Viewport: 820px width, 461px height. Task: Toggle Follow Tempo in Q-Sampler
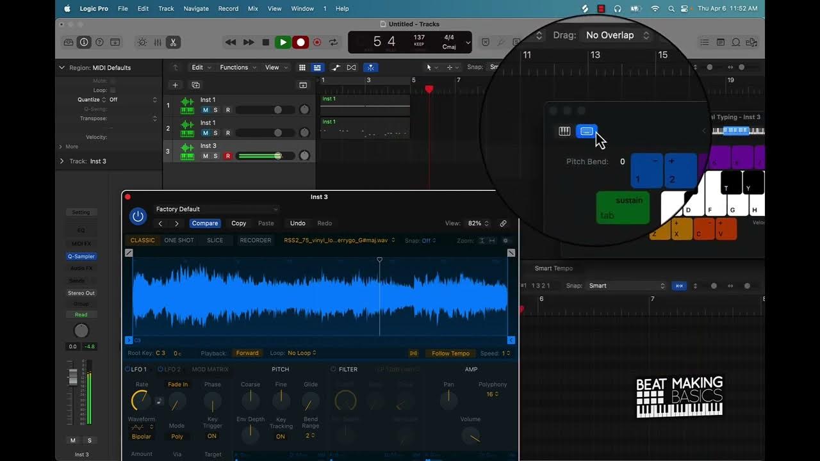(x=450, y=353)
